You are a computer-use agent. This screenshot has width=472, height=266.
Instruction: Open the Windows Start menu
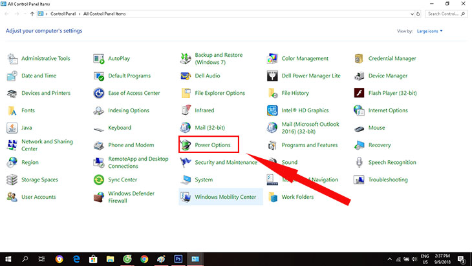click(8, 259)
